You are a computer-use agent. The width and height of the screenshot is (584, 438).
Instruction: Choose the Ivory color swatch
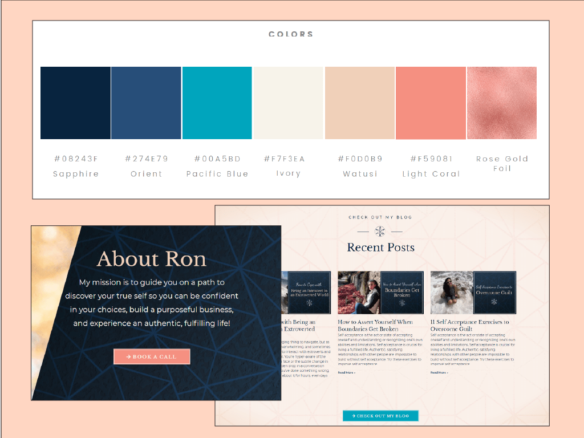pos(288,103)
